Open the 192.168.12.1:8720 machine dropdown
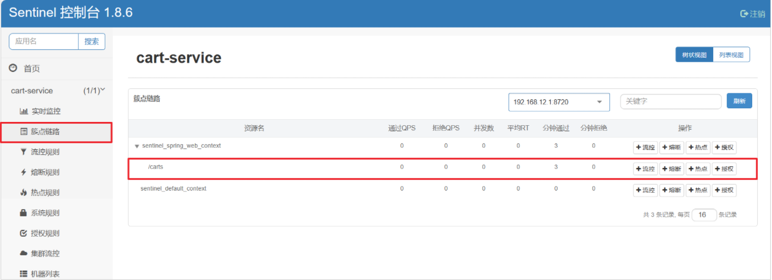Image resolution: width=772 pixels, height=280 pixels. [x=559, y=102]
